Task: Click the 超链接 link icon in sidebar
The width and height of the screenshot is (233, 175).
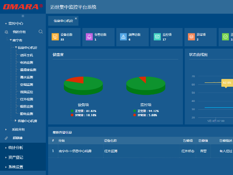Action: [6, 138]
